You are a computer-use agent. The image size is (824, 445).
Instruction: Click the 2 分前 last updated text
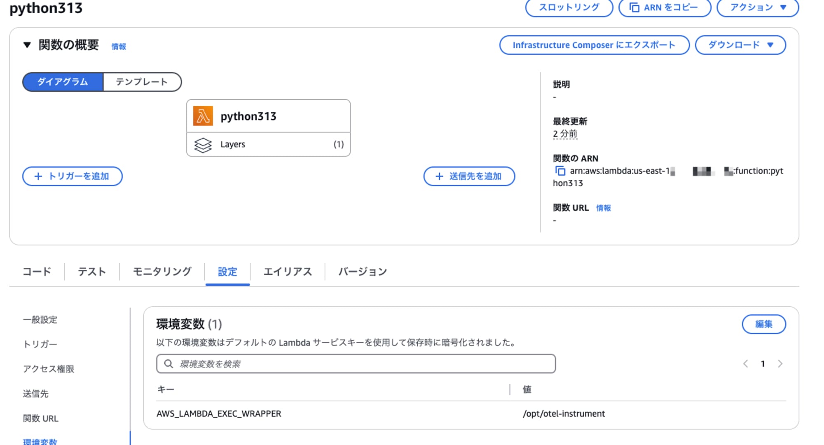pyautogui.click(x=565, y=134)
